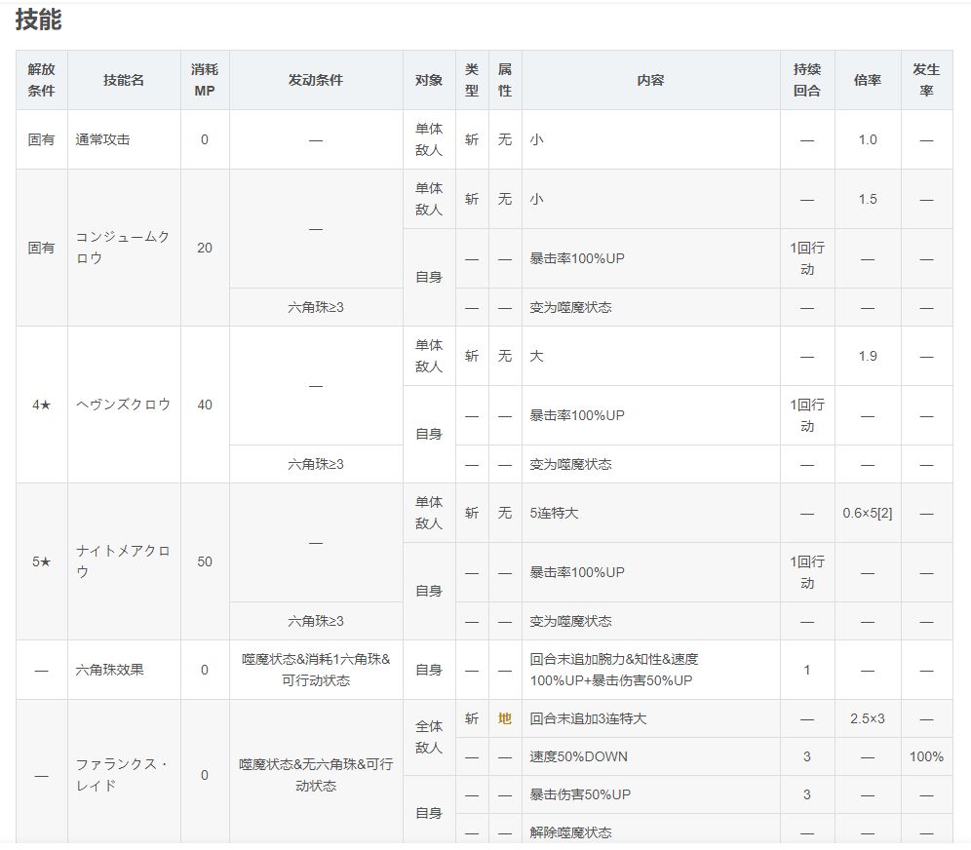Select the 全体敌人 target cell
This screenshot has width=971, height=850.
(429, 737)
